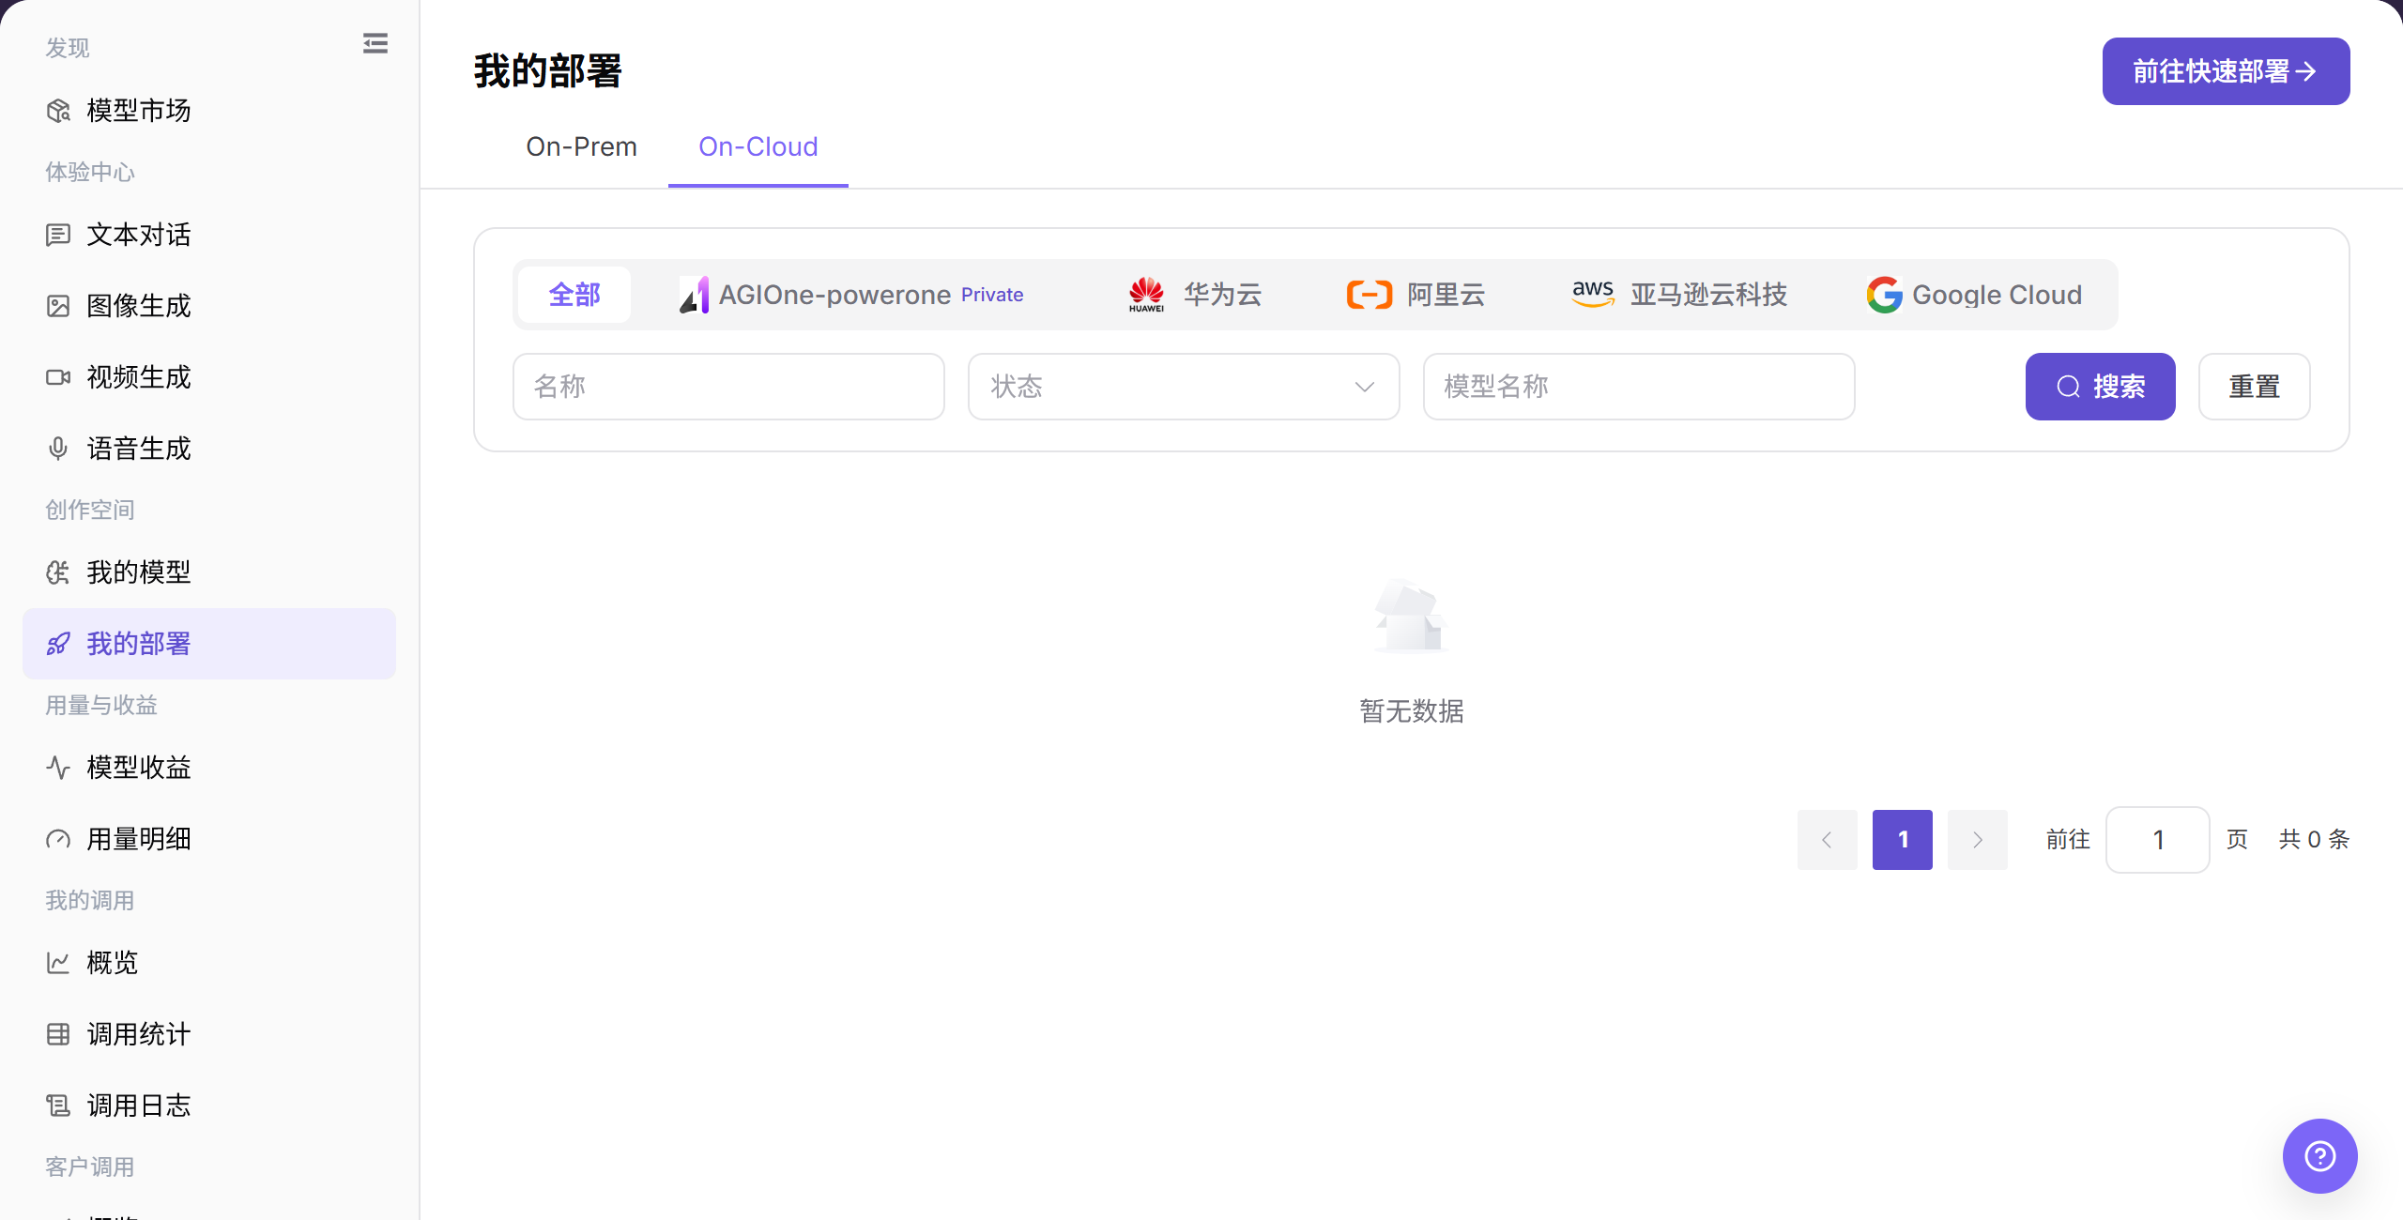2403x1220 pixels.
Task: Open 模型收益 page
Action: pyautogui.click(x=208, y=768)
